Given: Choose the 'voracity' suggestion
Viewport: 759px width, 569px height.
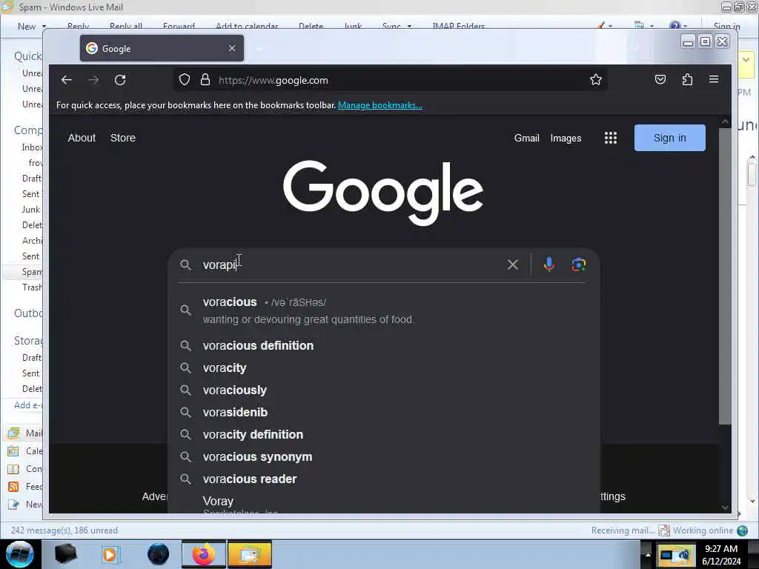Looking at the screenshot, I should [384, 367].
